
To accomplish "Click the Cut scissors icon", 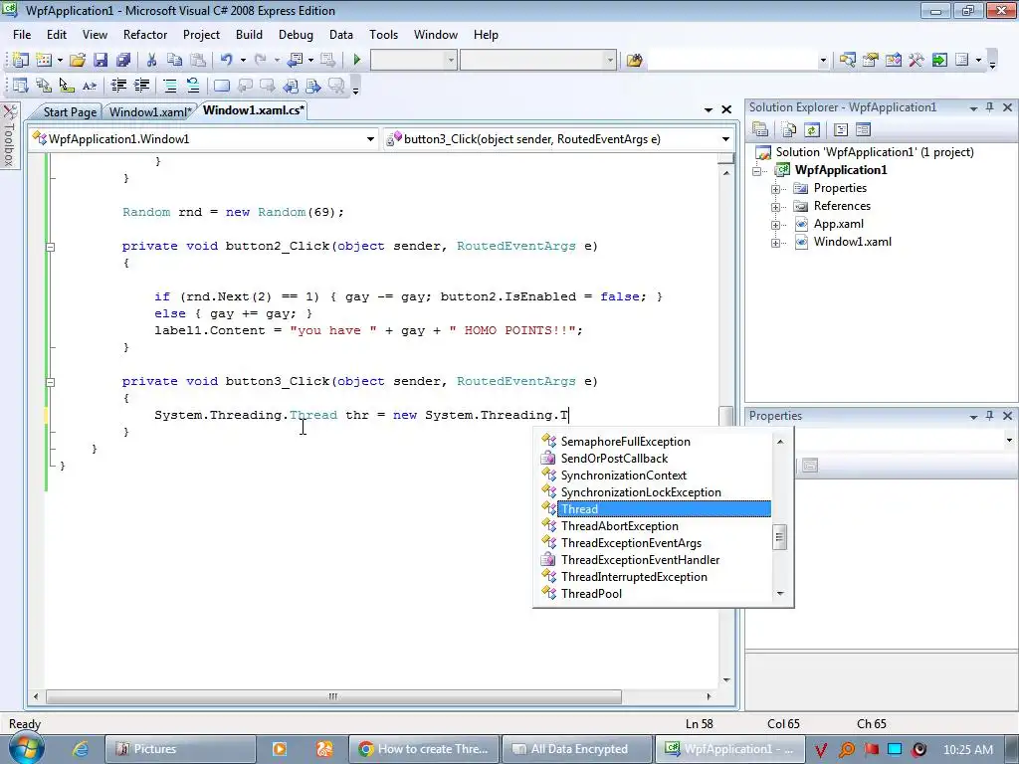I will tap(151, 61).
